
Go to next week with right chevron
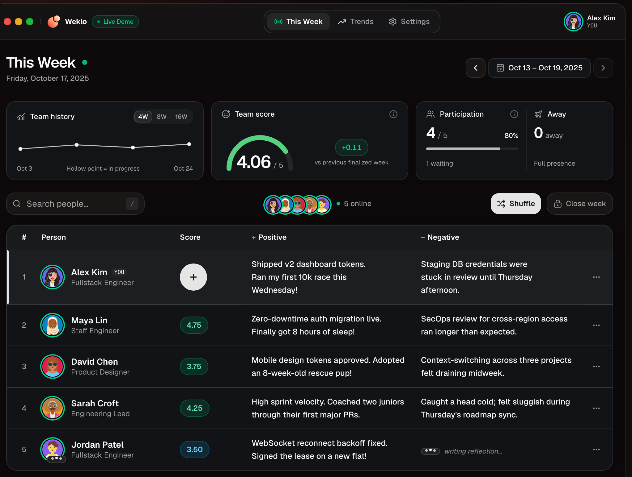pos(603,68)
